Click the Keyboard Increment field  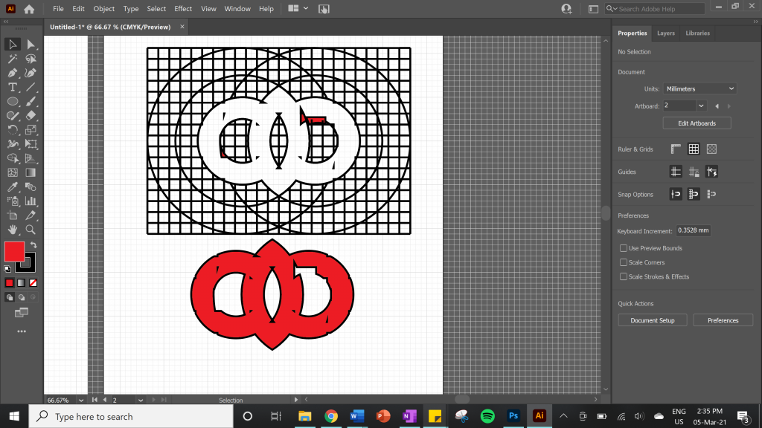(693, 230)
